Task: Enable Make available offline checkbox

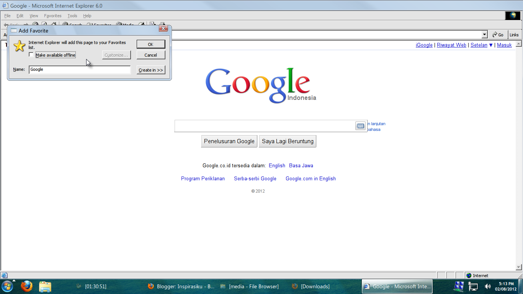Action: (x=31, y=55)
